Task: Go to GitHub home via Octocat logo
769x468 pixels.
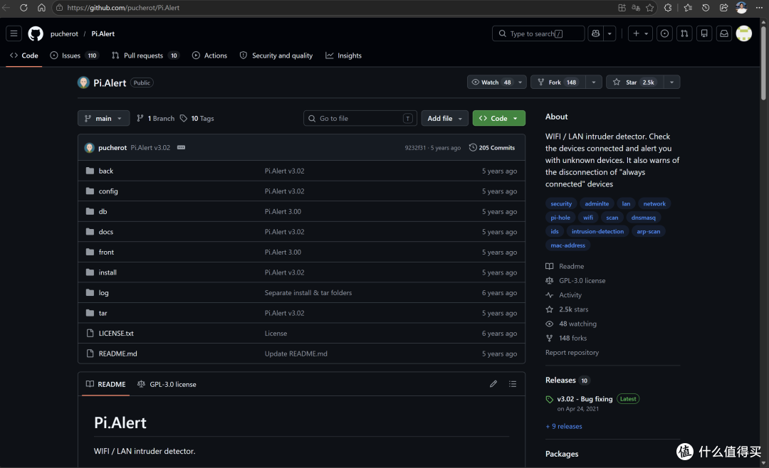Action: [36, 34]
